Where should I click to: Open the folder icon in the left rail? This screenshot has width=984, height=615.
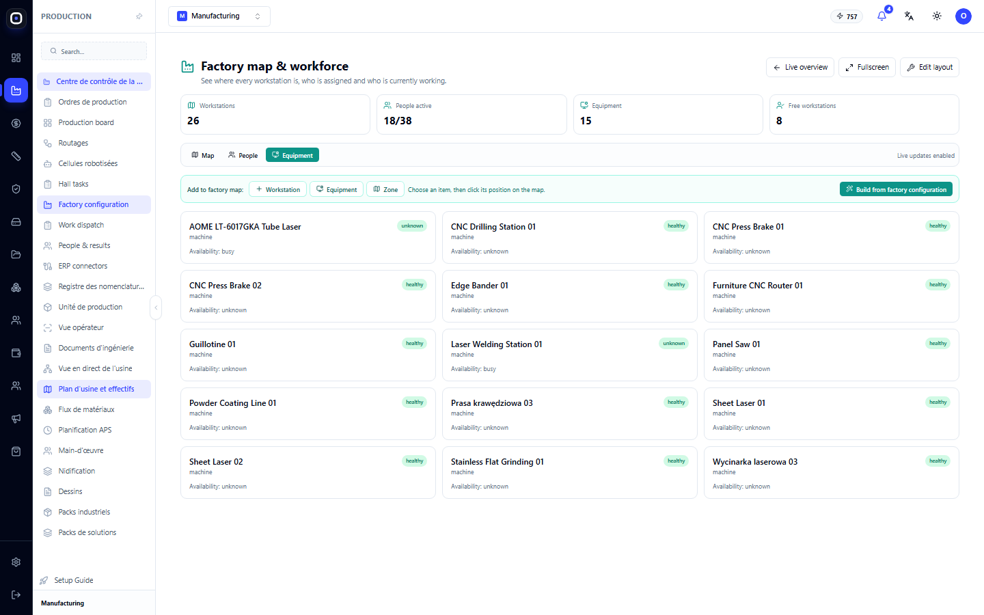[16, 254]
